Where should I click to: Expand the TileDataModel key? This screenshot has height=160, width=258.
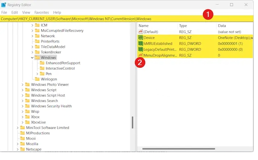[32, 47]
